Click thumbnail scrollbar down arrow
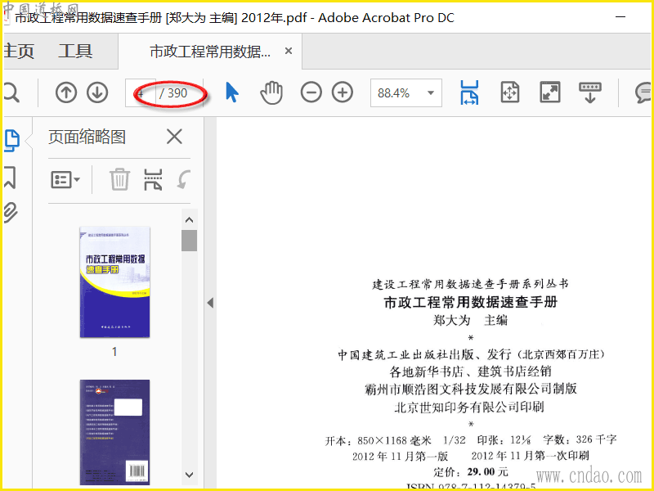This screenshot has width=654, height=491. [x=189, y=475]
